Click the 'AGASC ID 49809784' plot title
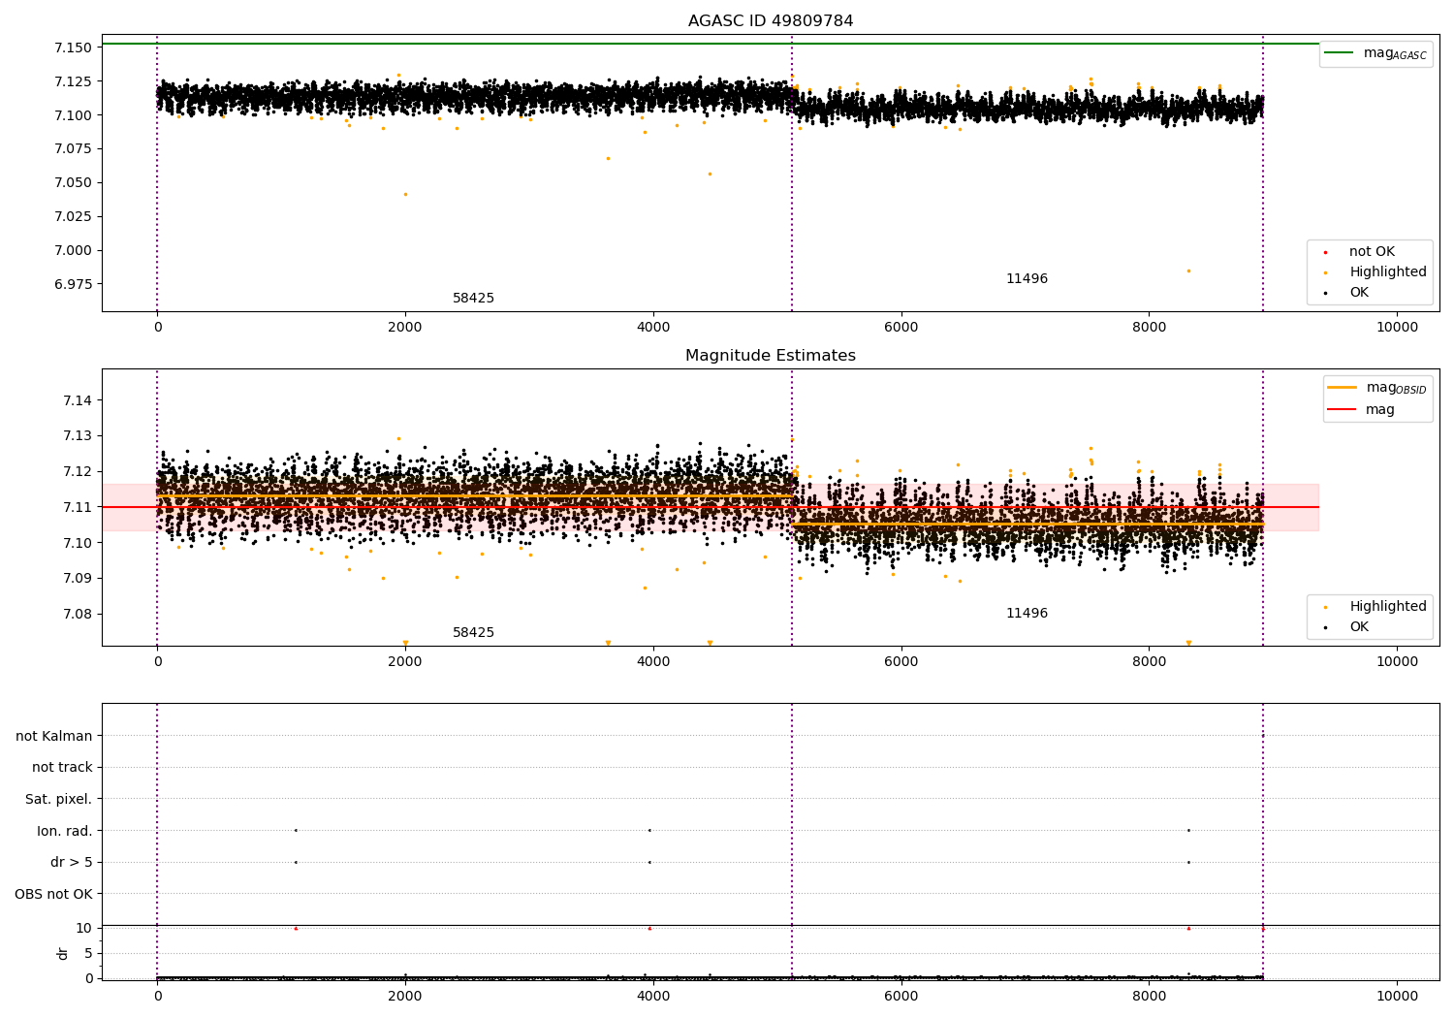The height and width of the screenshot is (1018, 1454). (771, 21)
